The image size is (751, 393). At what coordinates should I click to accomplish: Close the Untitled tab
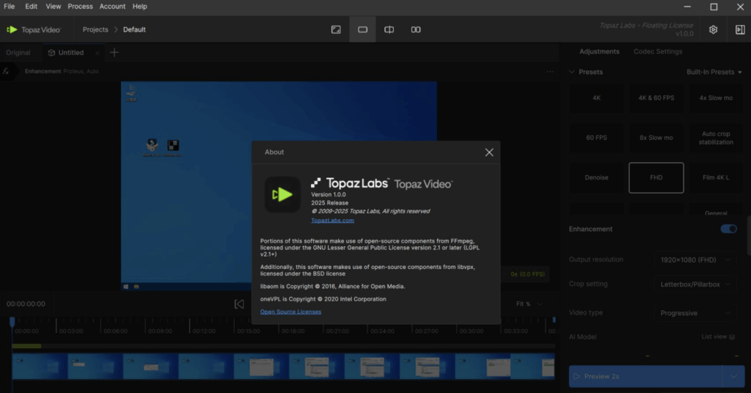(x=98, y=53)
